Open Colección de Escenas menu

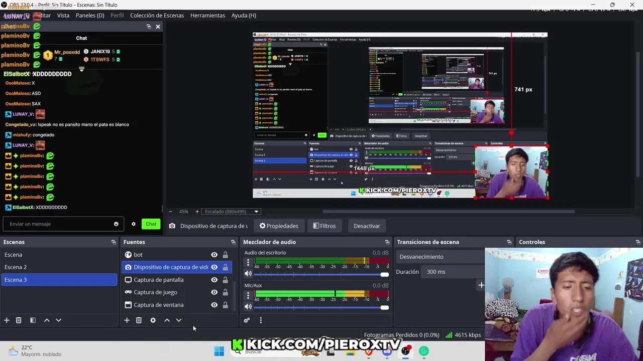pyautogui.click(x=157, y=16)
